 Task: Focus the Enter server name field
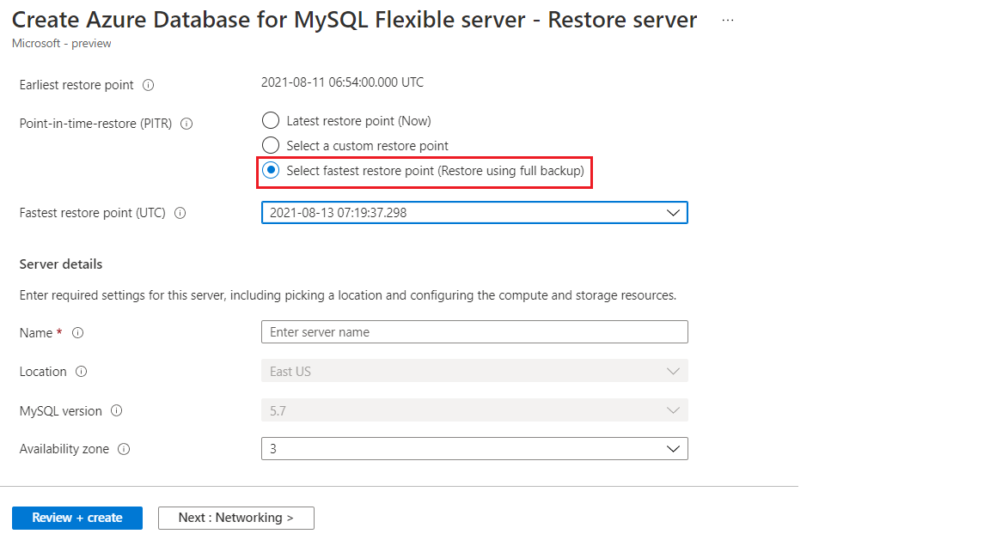pyautogui.click(x=474, y=332)
